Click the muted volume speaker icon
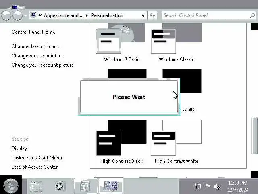The image size is (258, 194). pyautogui.click(x=217, y=187)
